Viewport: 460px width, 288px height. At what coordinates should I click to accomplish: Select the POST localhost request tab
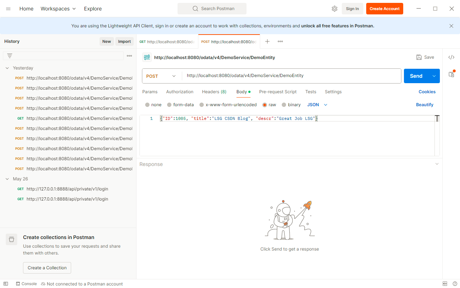point(229,42)
